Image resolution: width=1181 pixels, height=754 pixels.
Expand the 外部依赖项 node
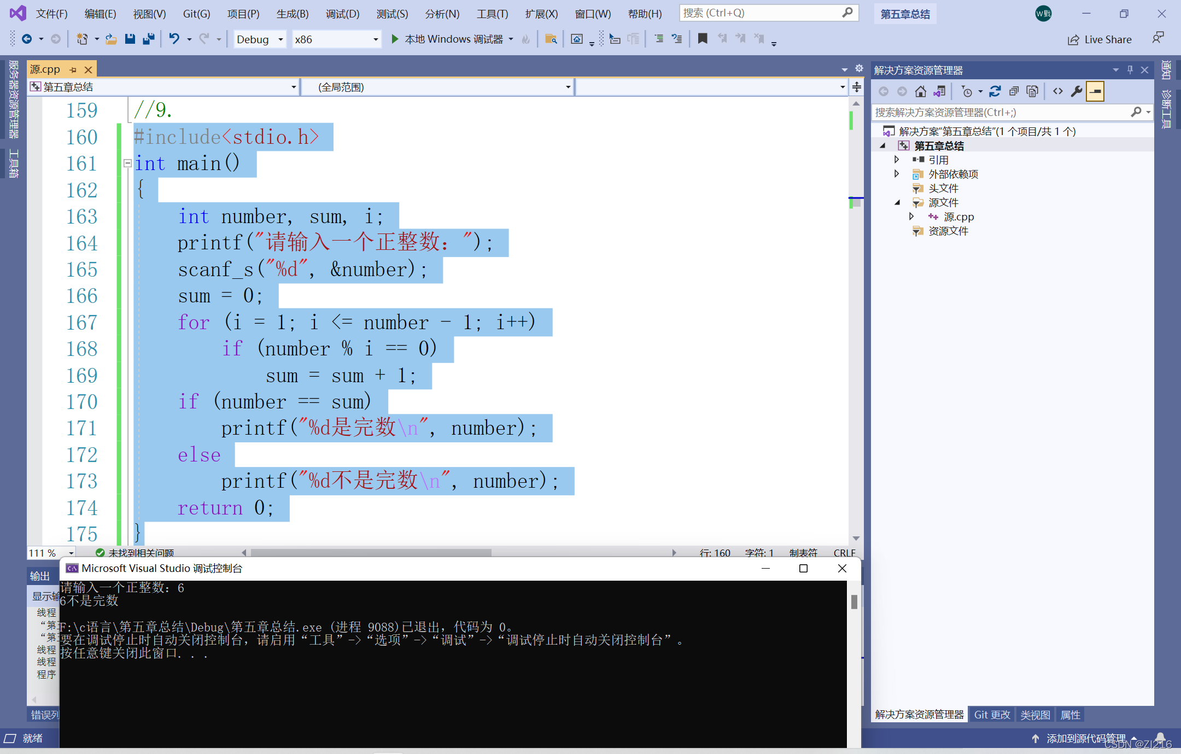(x=897, y=174)
